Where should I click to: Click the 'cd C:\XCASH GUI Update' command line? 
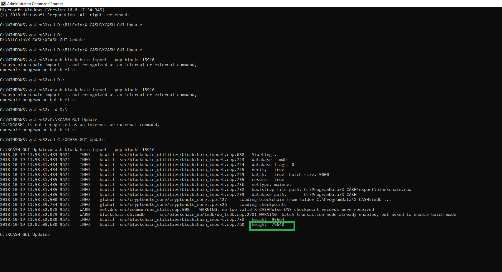tap(52, 140)
